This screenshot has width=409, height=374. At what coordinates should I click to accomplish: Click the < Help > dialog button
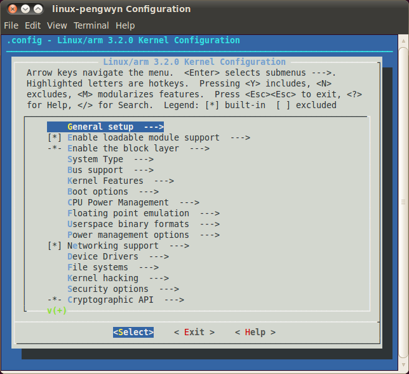tap(255, 332)
